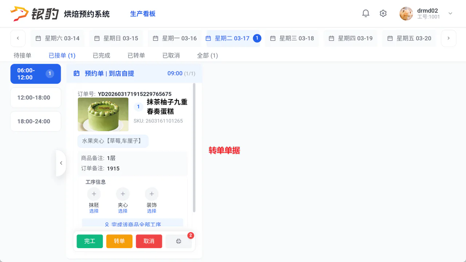The height and width of the screenshot is (262, 466).
Task: Click the 银豹 logo
Action: [35, 14]
